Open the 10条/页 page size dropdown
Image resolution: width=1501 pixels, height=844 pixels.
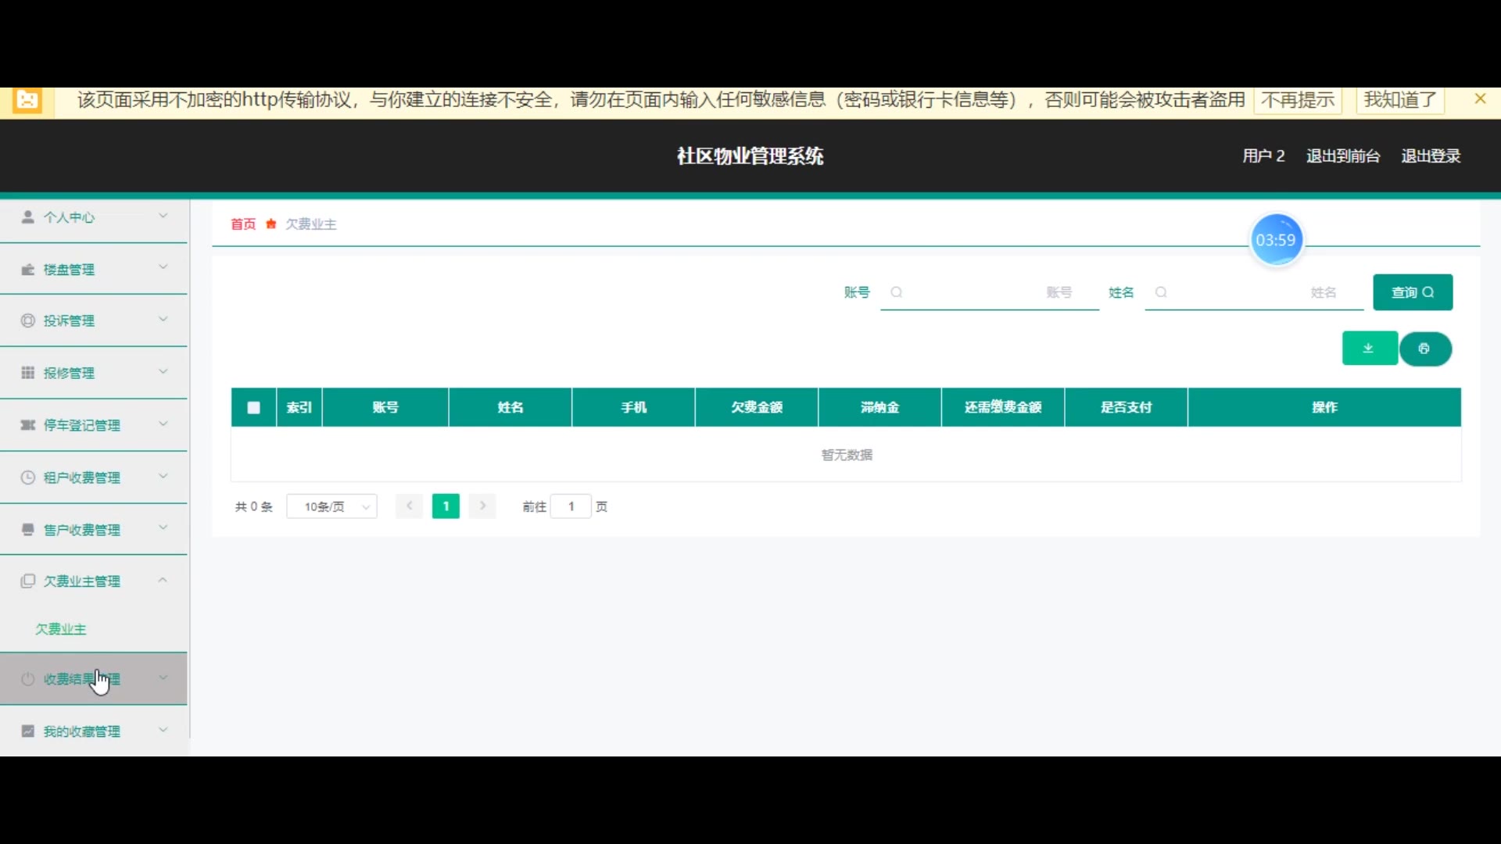pyautogui.click(x=332, y=506)
